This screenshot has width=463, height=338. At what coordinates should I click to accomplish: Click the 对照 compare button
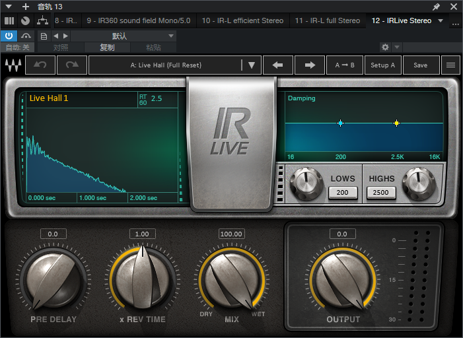(61, 48)
